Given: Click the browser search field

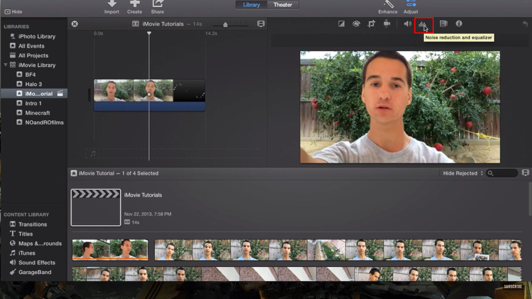Looking at the screenshot, I should 502,173.
